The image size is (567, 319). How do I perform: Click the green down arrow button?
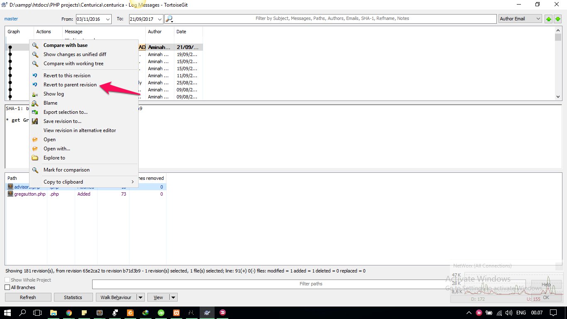point(557,19)
